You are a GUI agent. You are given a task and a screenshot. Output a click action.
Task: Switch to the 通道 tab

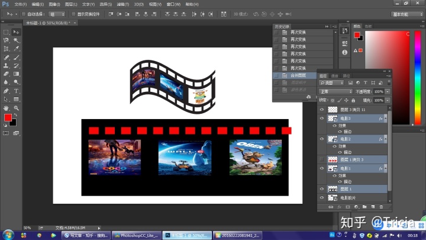[335, 76]
